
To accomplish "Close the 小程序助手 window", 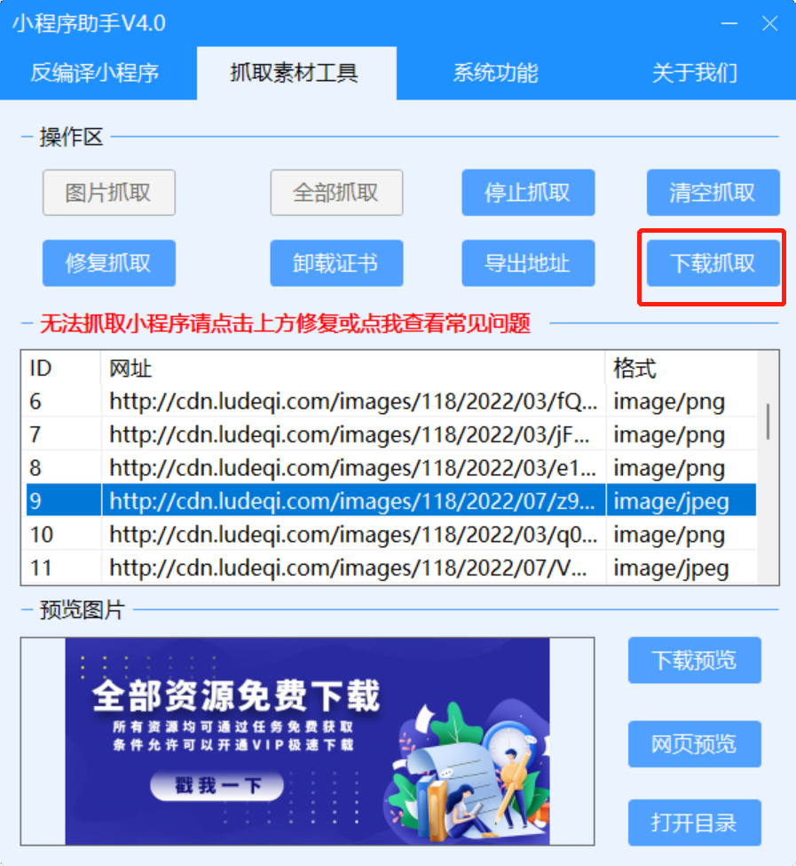I will click(x=769, y=23).
